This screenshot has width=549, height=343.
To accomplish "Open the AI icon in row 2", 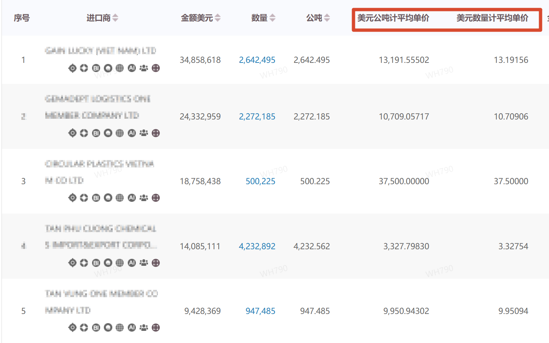I will tap(132, 133).
